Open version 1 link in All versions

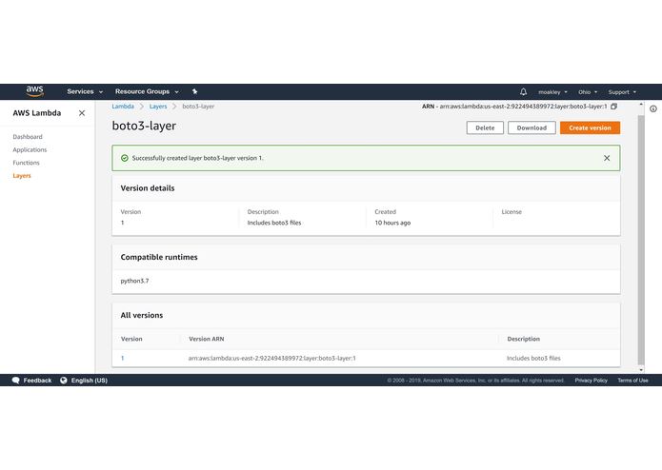coord(123,358)
